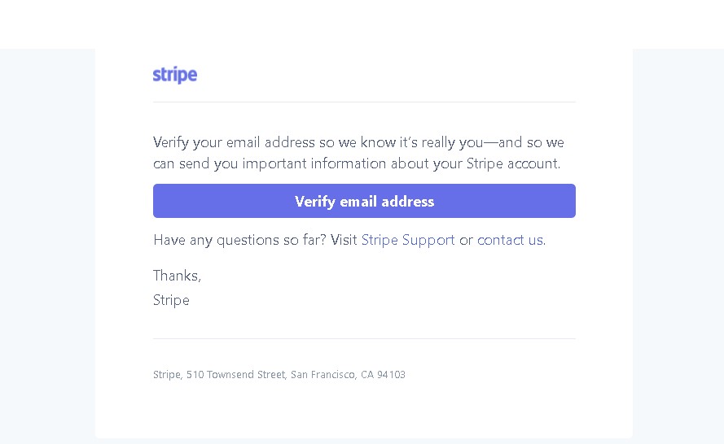This screenshot has height=444, width=724.
Task: Click "Stripe account" in the body paragraph
Action: [x=511, y=163]
